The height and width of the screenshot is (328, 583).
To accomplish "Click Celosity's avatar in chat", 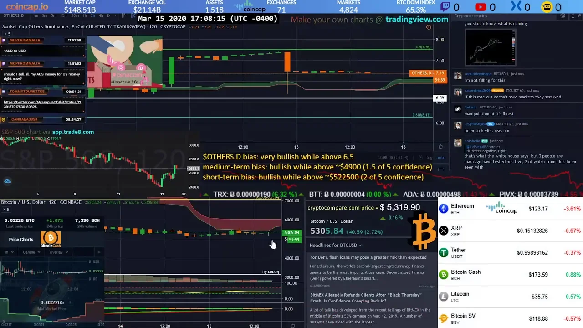I will (458, 108).
